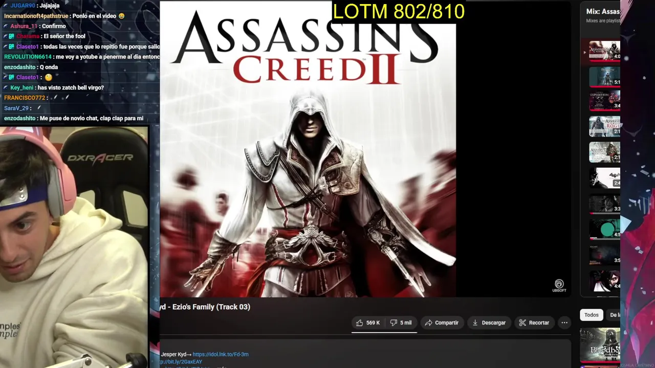Play the Assassin's Creed II mix thumbnail
This screenshot has width=655, height=368.
click(604, 51)
